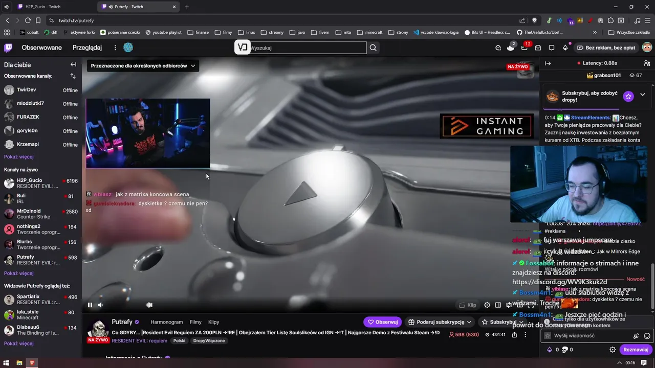
Task: Open H2P_Gucio live channel in sidebar
Action: point(41,183)
